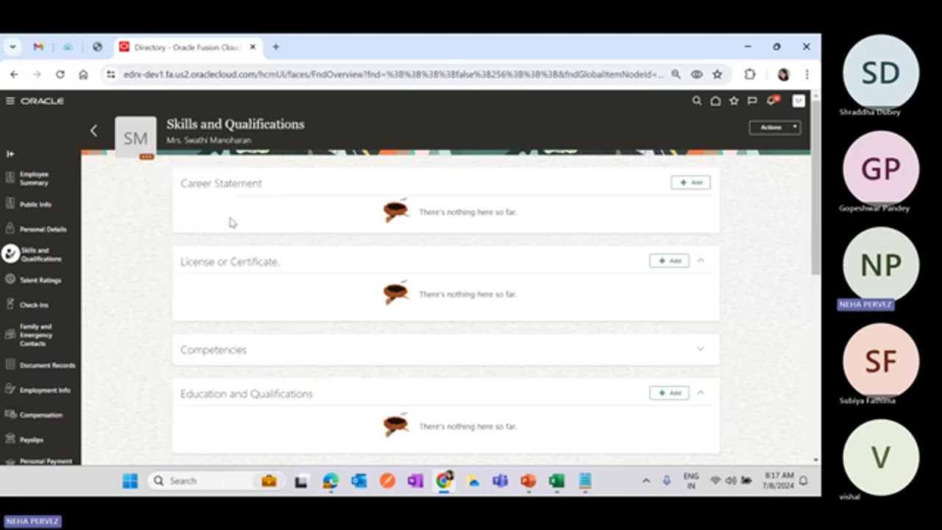Click the URL address bar

tap(393, 74)
